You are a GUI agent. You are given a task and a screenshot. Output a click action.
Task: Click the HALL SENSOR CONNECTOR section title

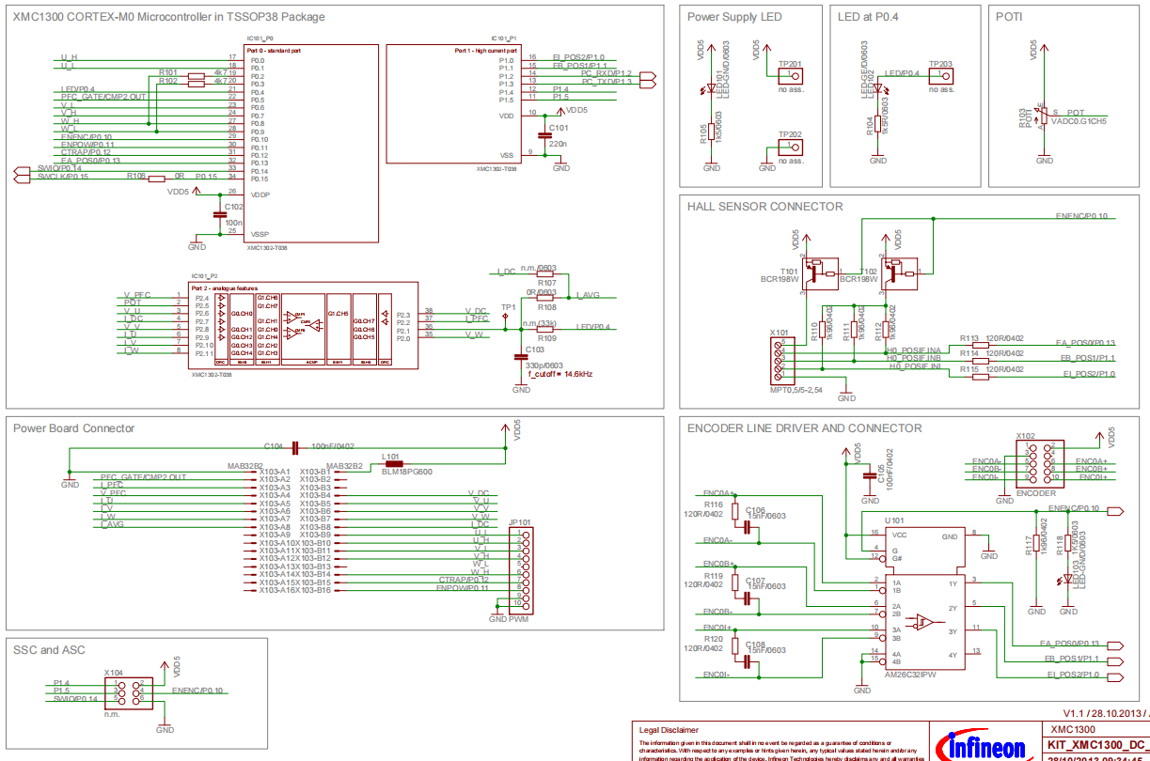coord(764,207)
